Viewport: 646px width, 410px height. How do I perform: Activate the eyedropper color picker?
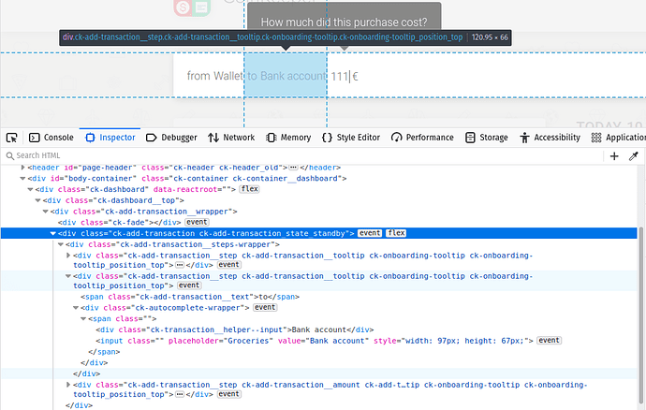(634, 156)
